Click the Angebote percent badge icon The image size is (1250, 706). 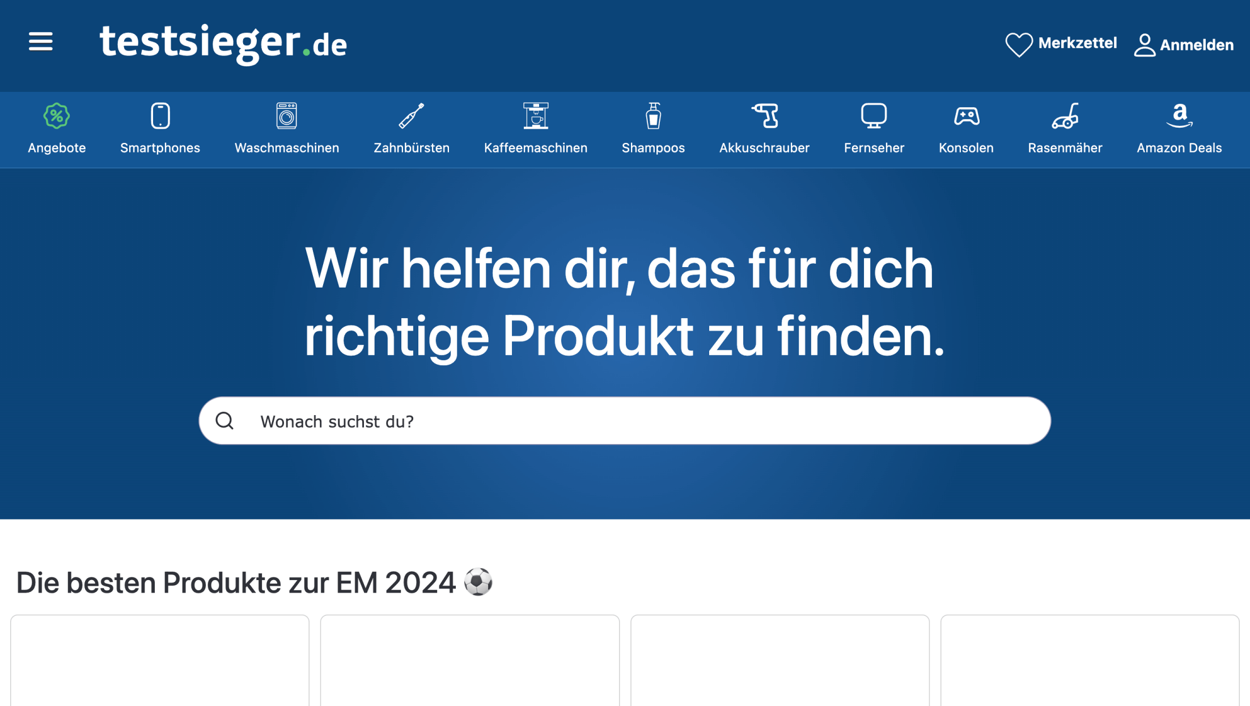[x=57, y=116]
